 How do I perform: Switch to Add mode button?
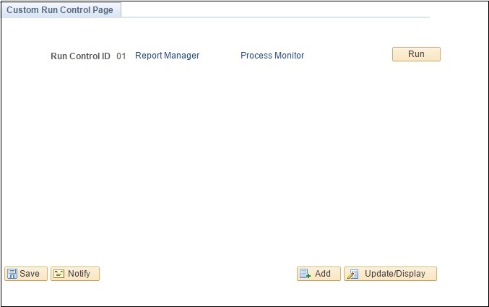tap(319, 274)
